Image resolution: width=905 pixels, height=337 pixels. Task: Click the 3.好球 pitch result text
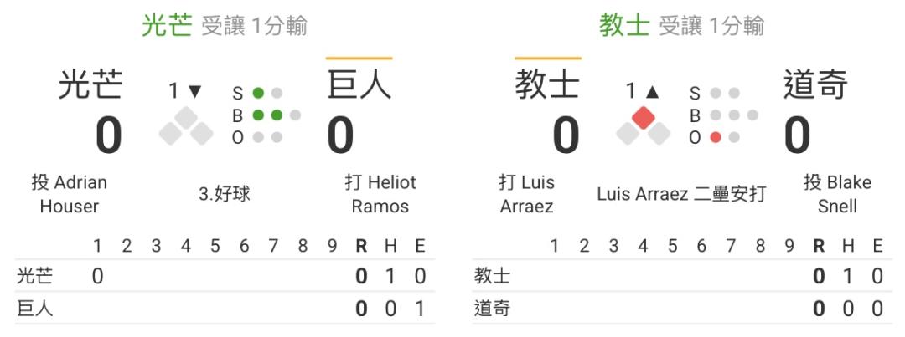(x=225, y=194)
